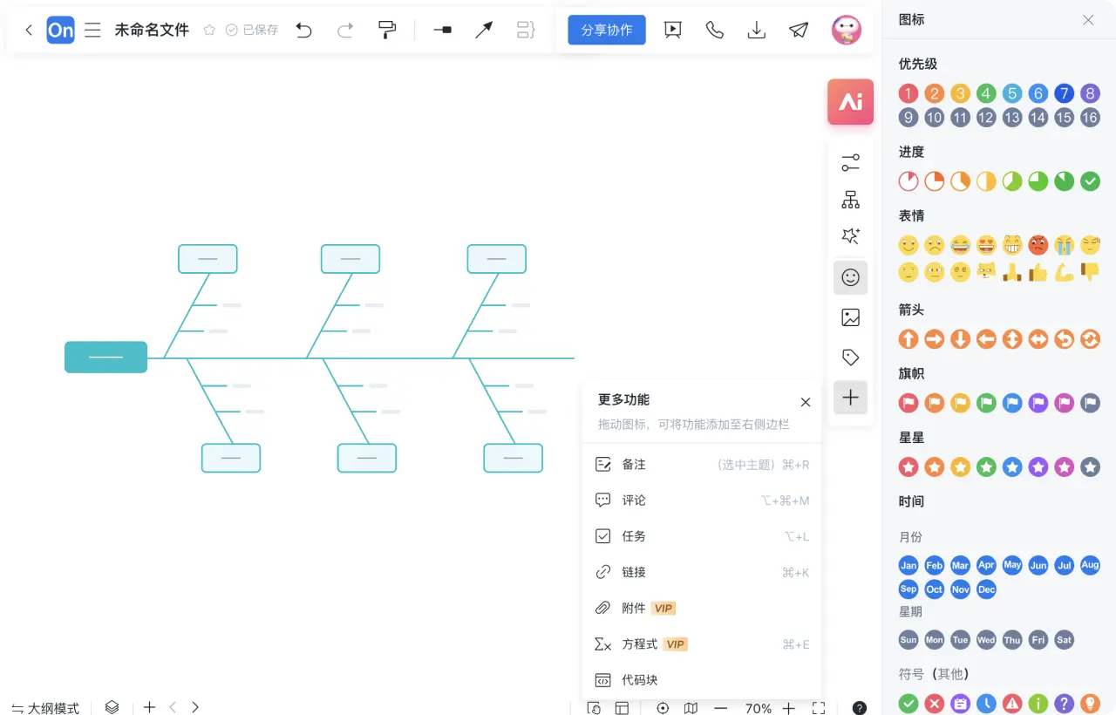This screenshot has width=1116, height=715.
Task: Expand more functions with plus sidebar button
Action: click(850, 398)
